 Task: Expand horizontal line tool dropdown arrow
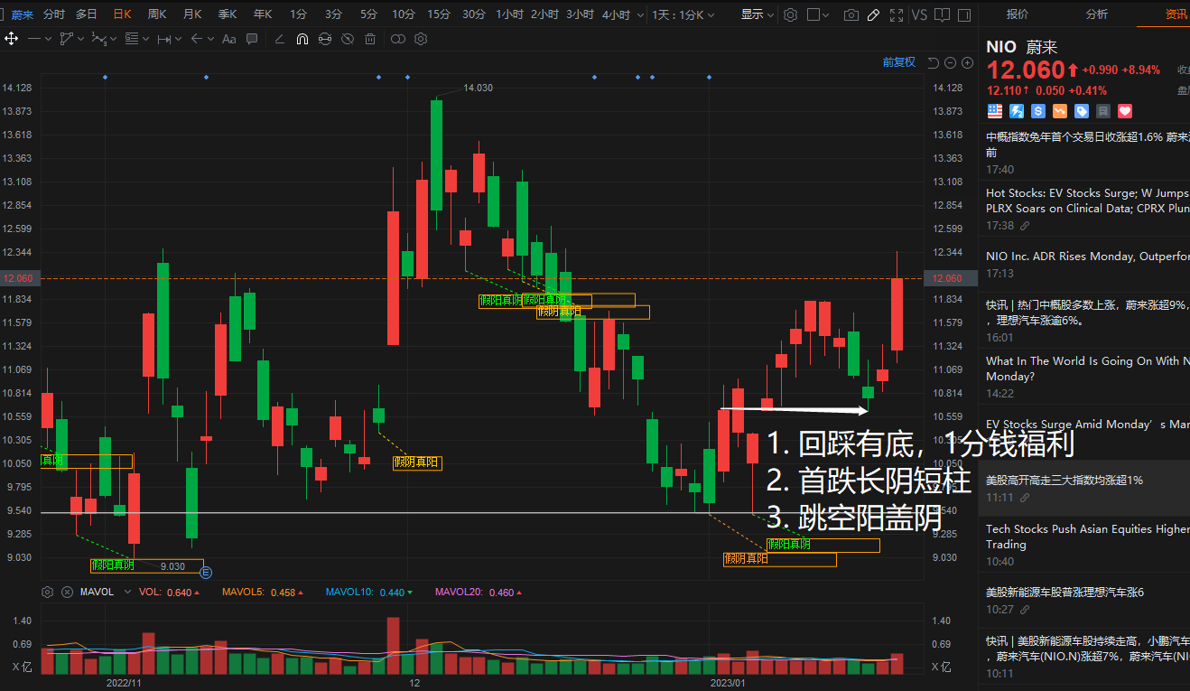(x=48, y=39)
